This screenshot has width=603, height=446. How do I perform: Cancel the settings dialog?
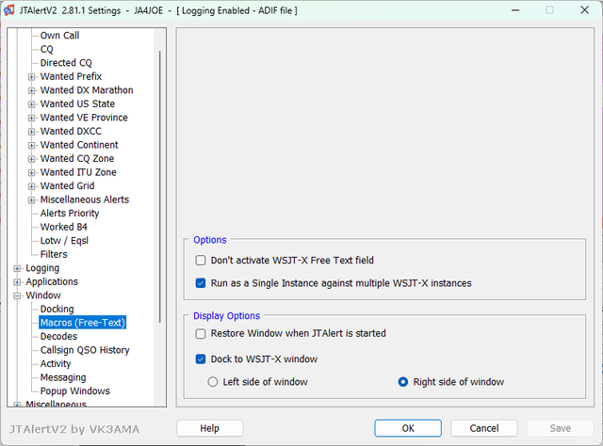coord(484,428)
